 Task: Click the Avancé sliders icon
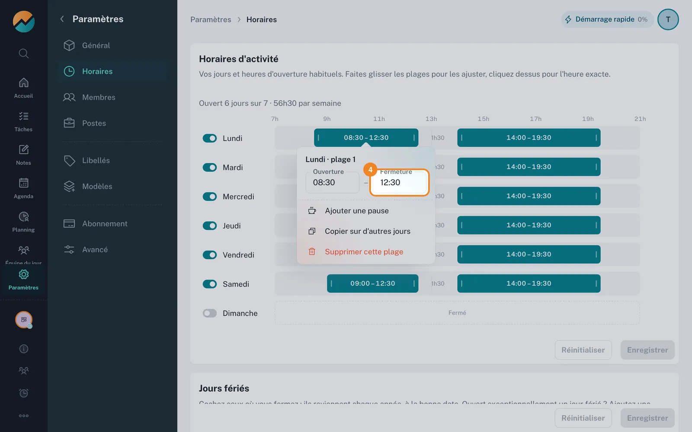pos(69,249)
